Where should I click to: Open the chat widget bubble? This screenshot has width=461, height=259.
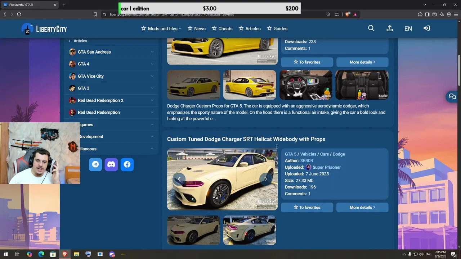pos(452,96)
